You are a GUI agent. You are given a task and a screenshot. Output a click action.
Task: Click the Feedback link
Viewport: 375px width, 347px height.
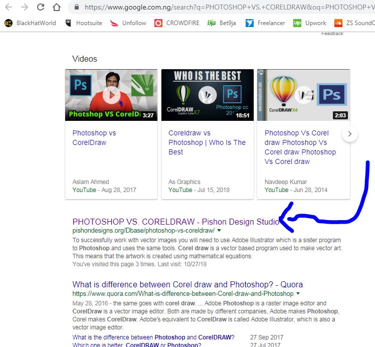click(332, 34)
